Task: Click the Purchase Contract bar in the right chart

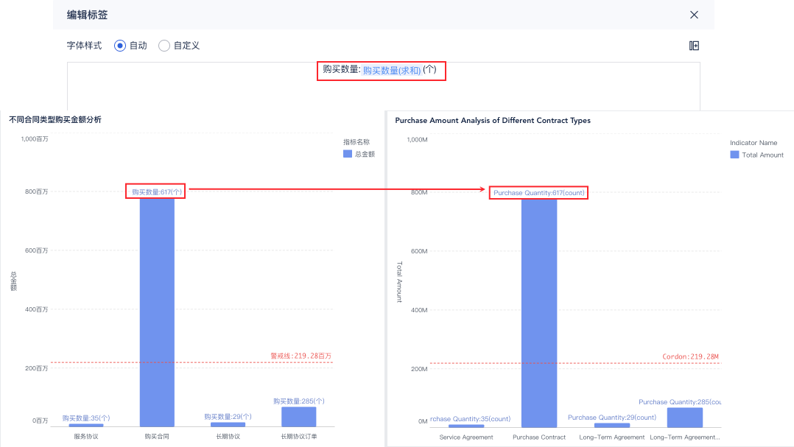Action: [539, 309]
